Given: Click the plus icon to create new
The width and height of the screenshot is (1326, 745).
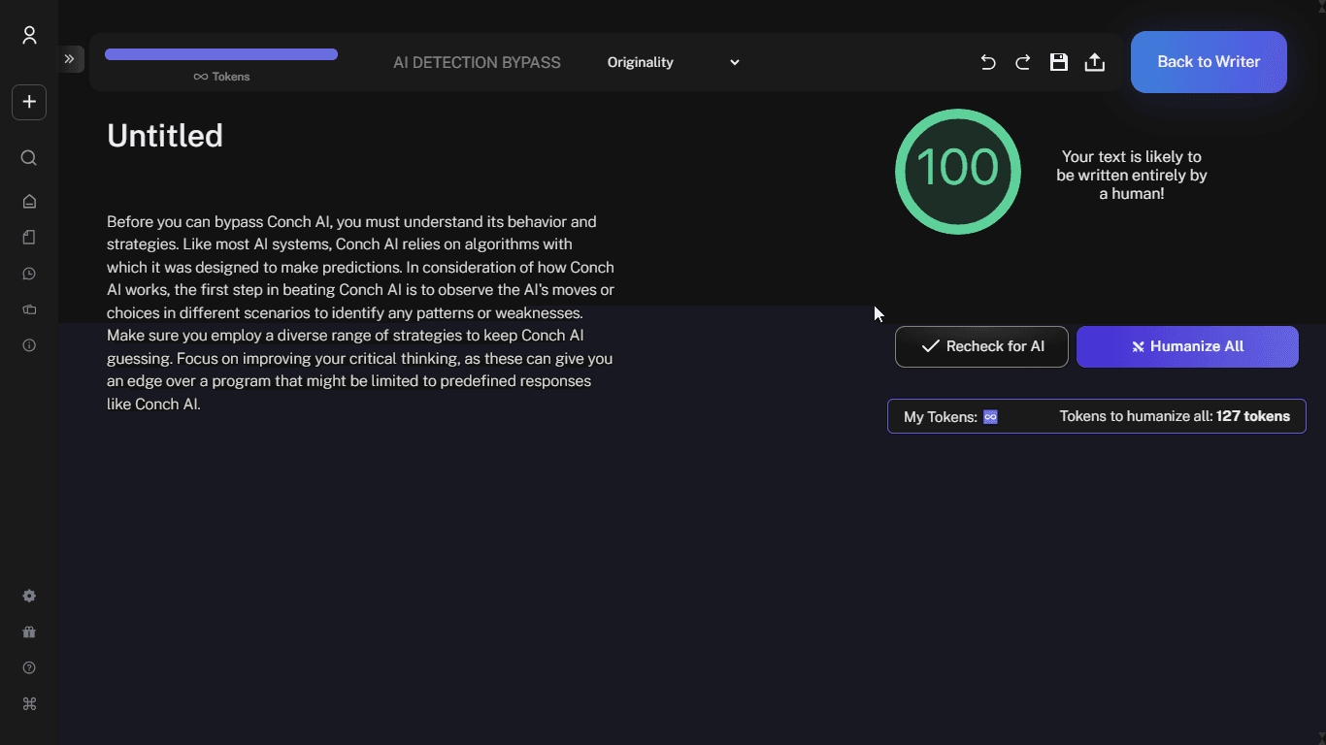Looking at the screenshot, I should [29, 102].
